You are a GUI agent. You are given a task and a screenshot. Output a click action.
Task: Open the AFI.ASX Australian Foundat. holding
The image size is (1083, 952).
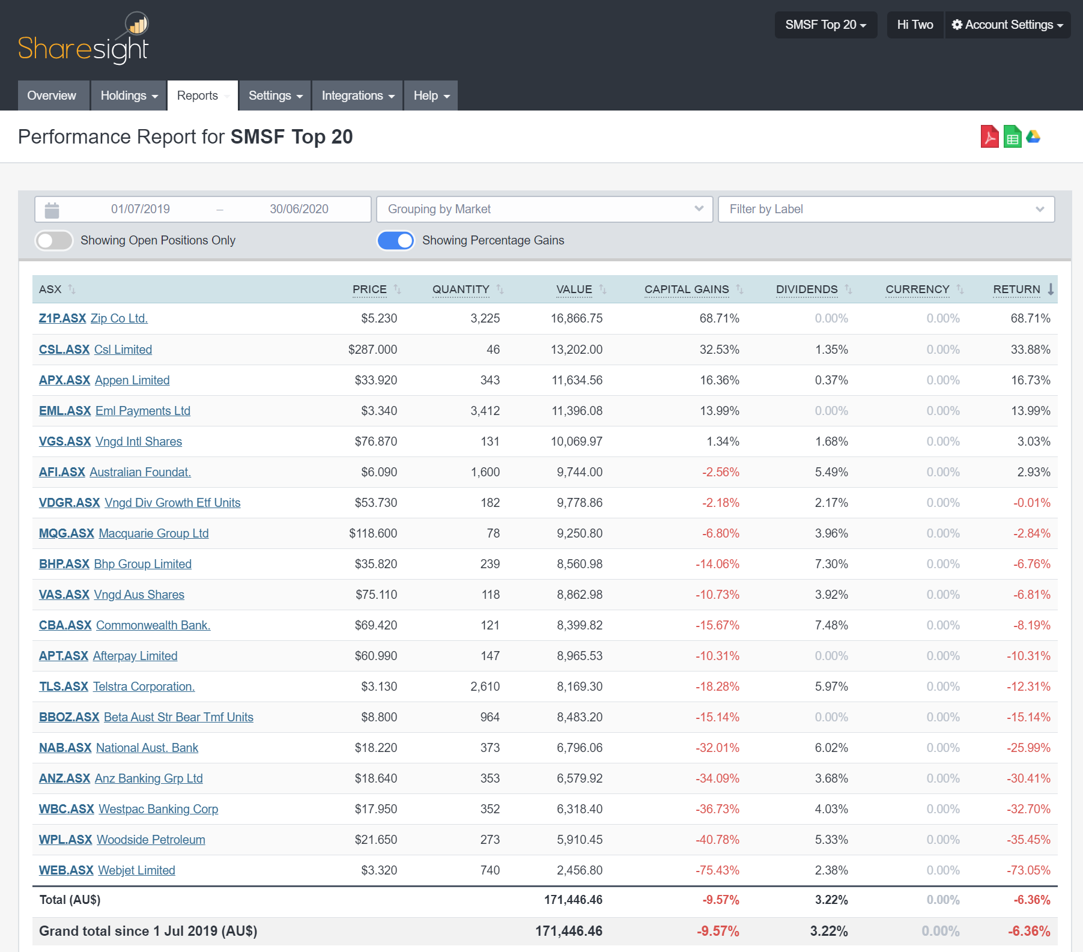(x=115, y=473)
